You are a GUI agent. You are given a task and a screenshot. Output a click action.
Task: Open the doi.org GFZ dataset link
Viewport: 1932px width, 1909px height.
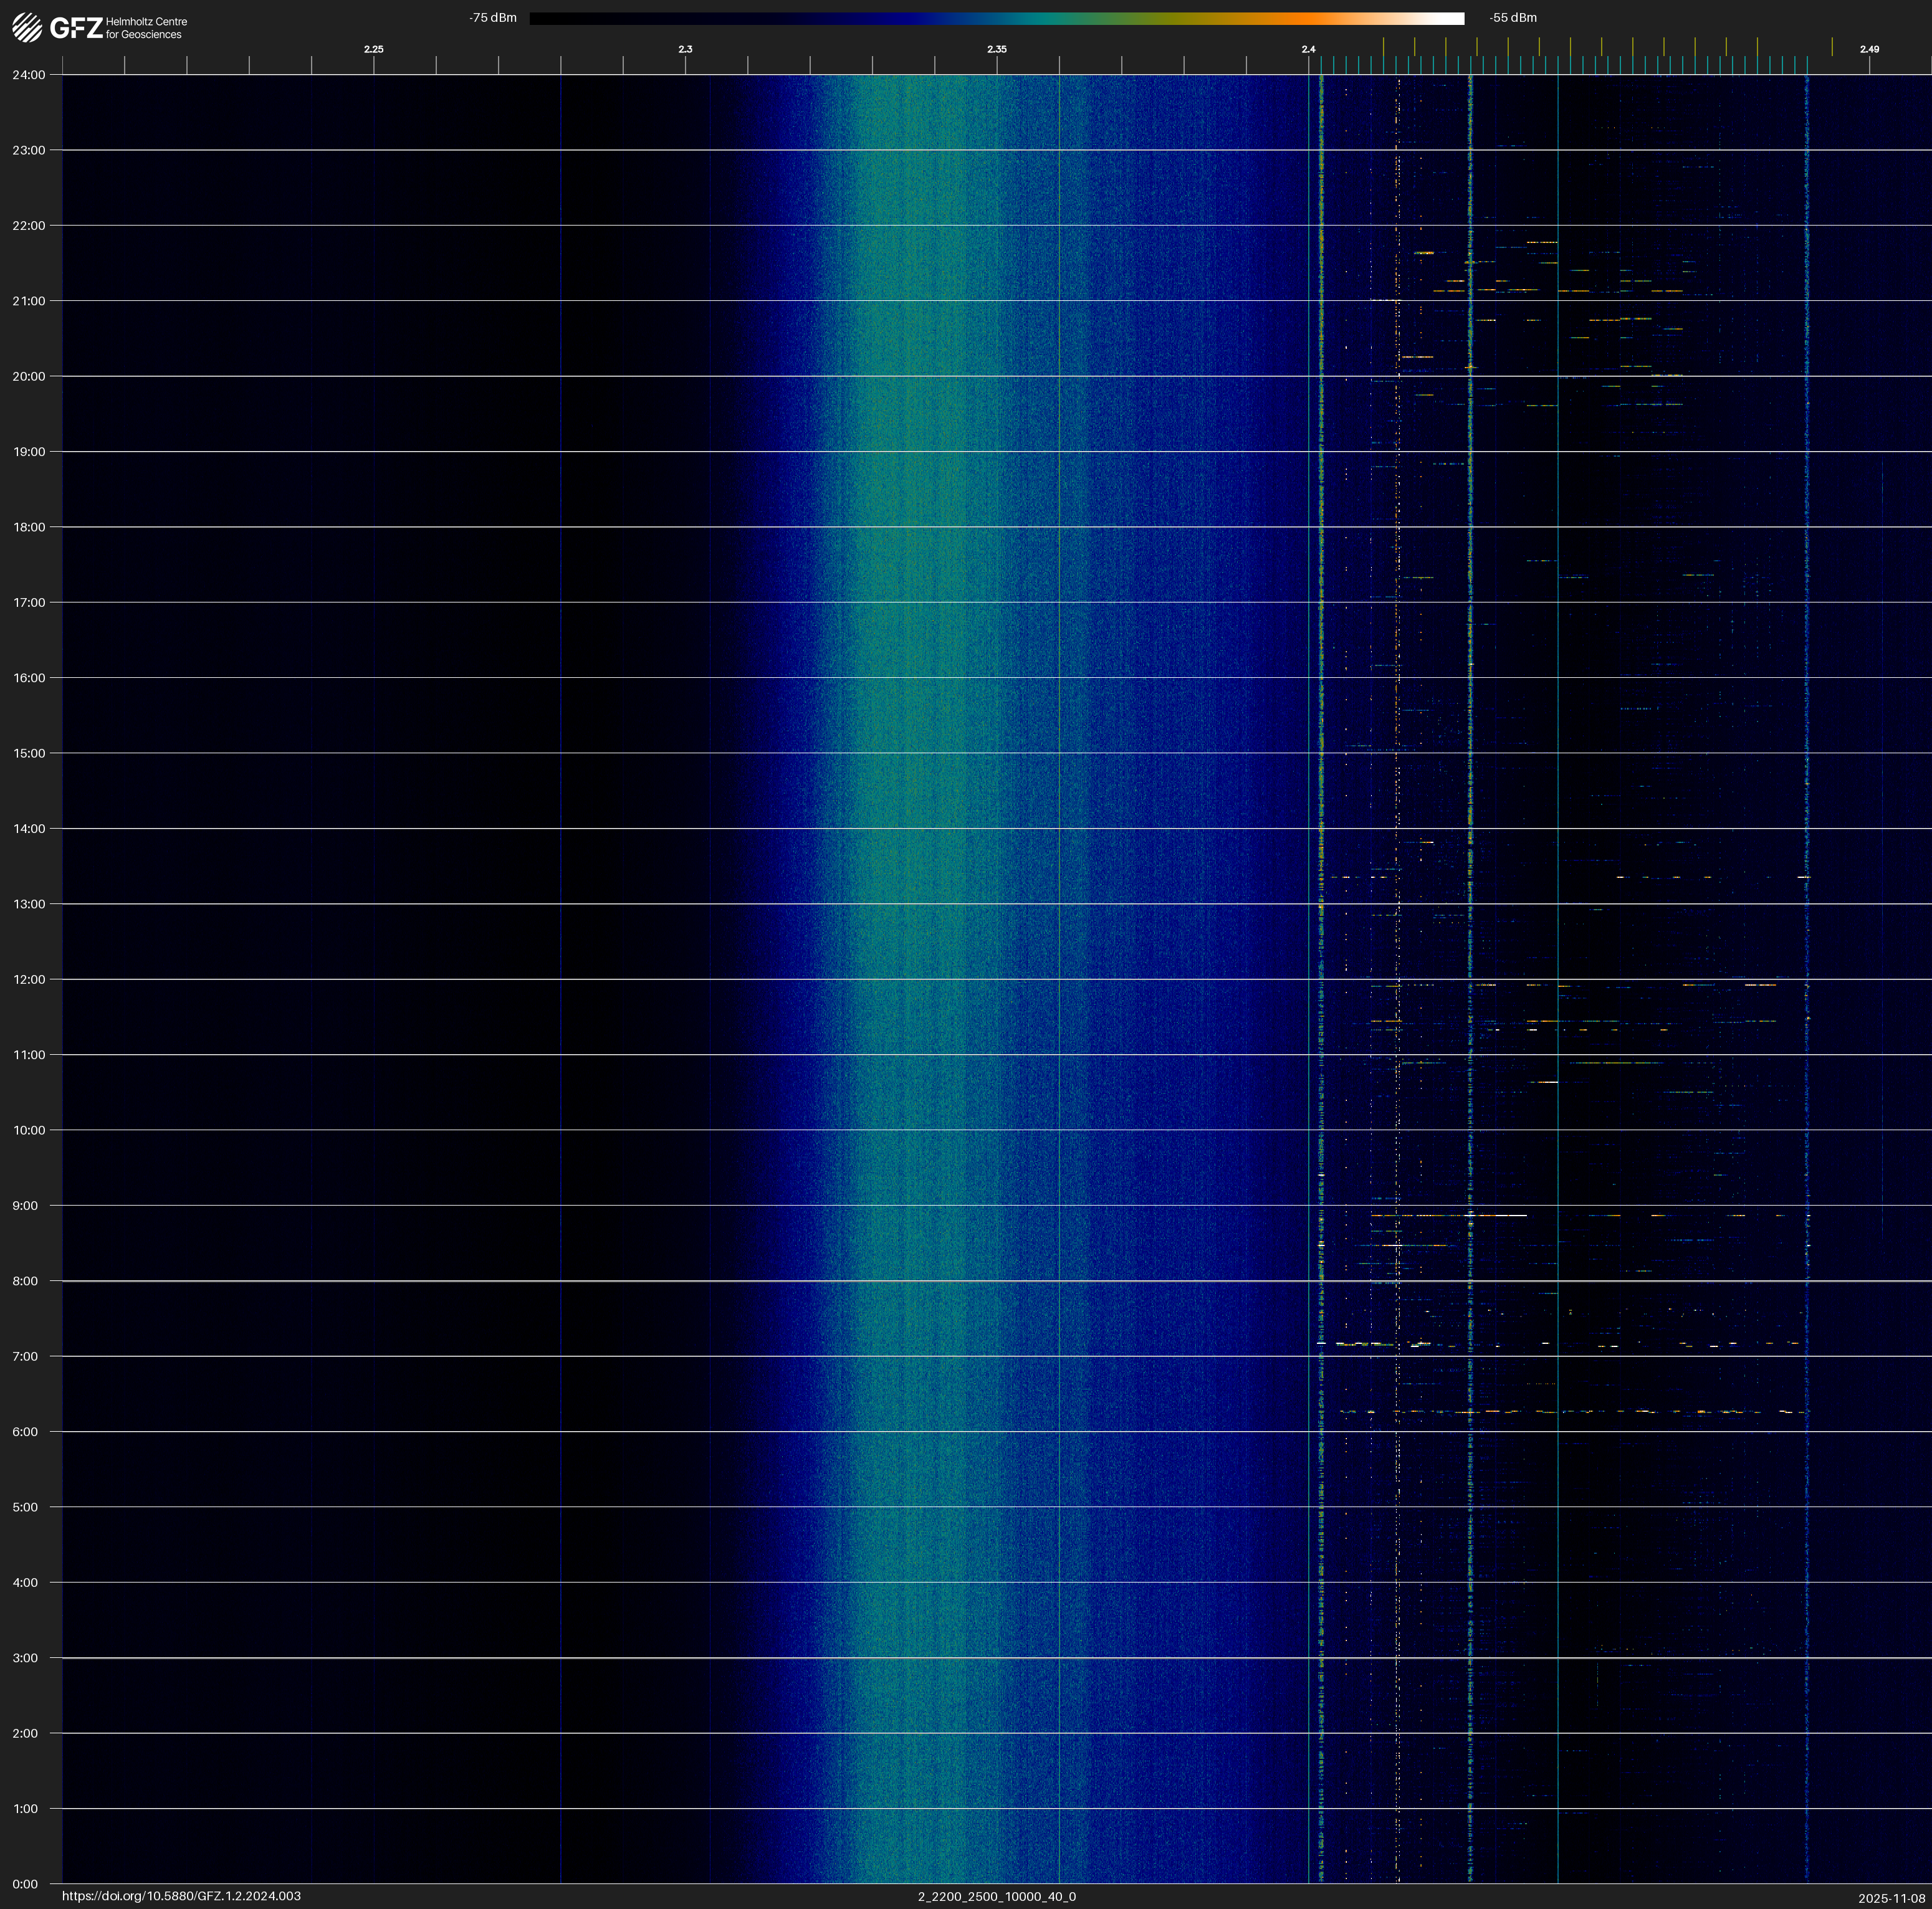coord(181,1896)
